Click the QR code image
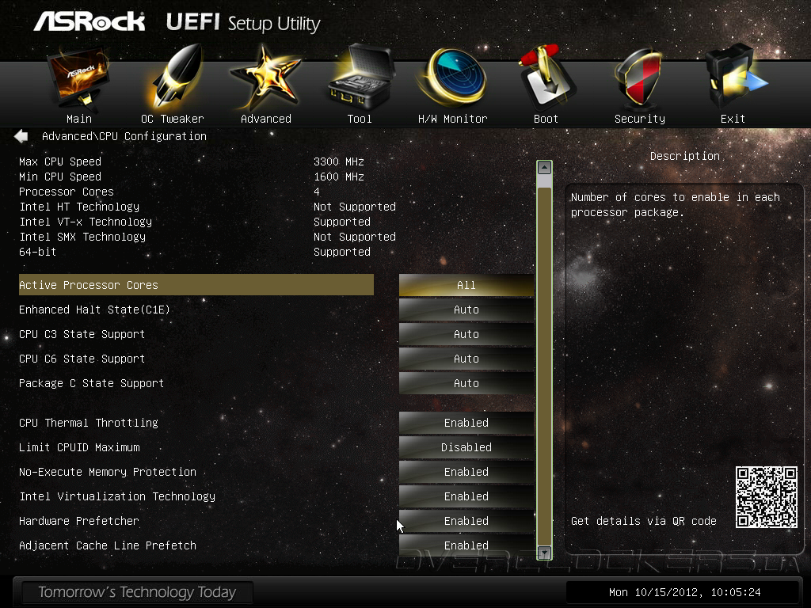This screenshot has width=811, height=608. pos(767,497)
